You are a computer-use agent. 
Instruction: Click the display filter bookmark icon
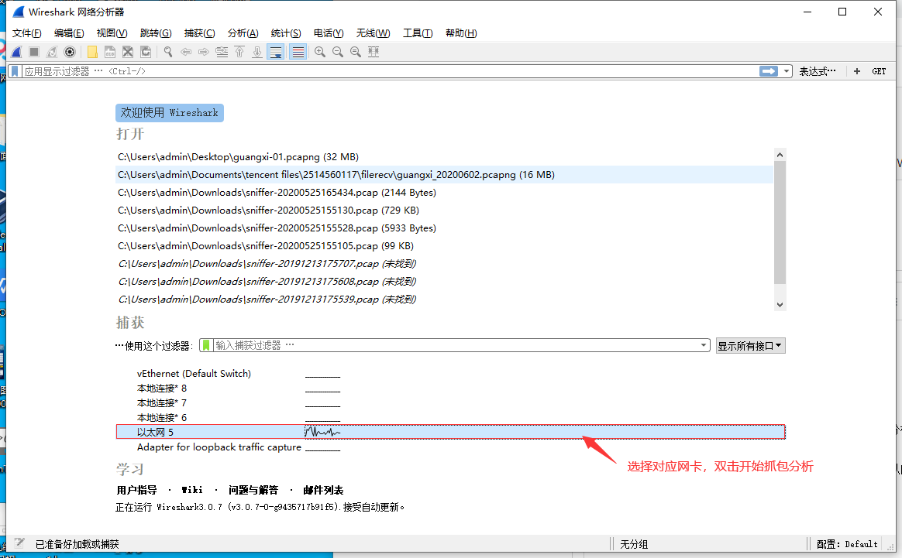15,71
